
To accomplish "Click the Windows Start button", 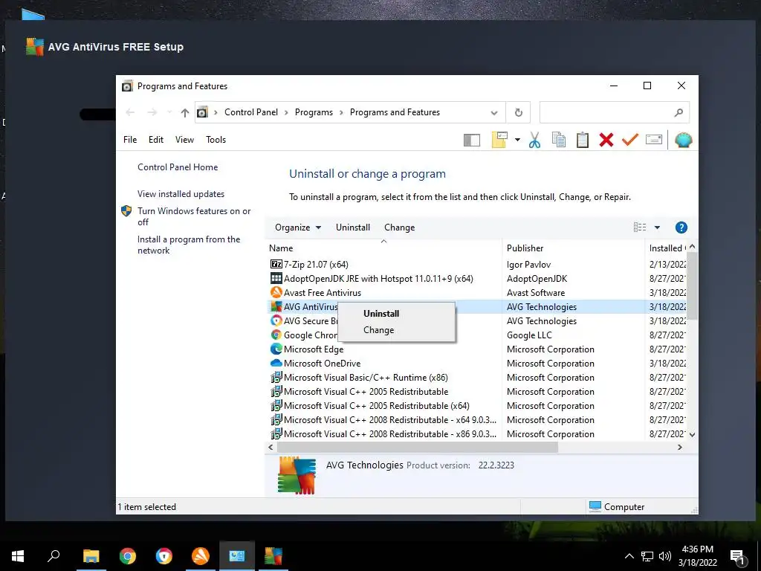I will (18, 556).
